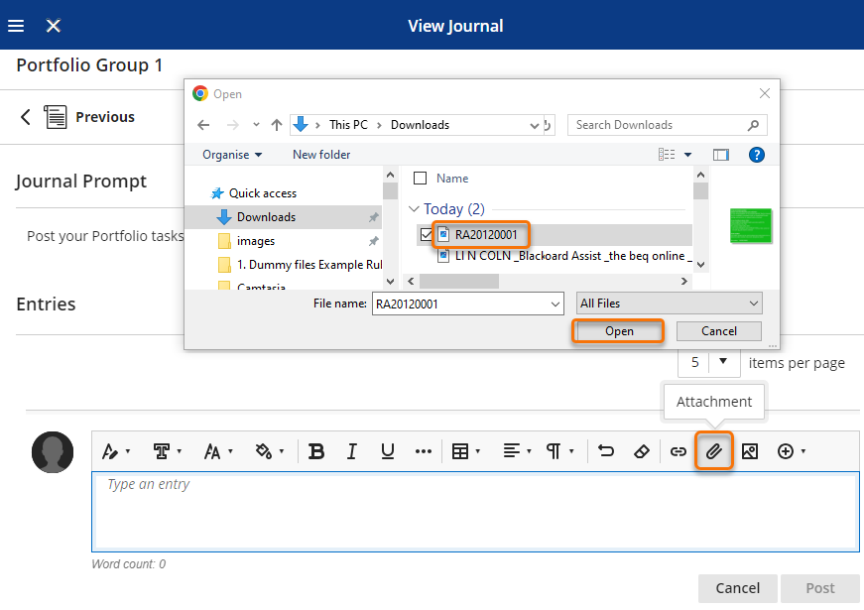Open the All Files type dropdown
This screenshot has height=610, width=864.
coord(669,304)
